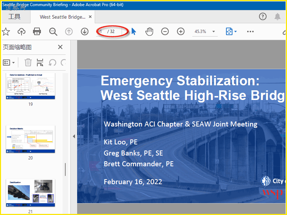Collapse the navigation pane arrow

click(x=74, y=136)
